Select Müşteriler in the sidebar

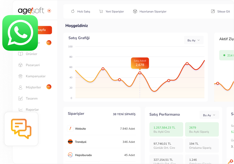pos(33,87)
